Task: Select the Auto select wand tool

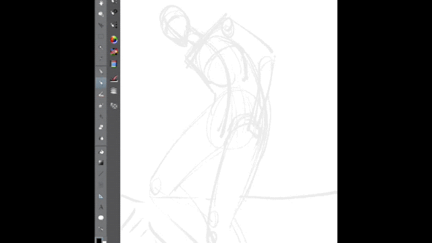Action: point(101,47)
